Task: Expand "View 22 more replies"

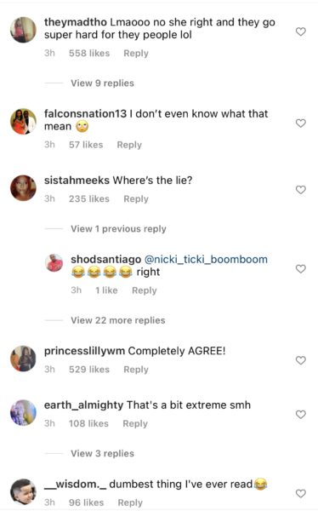Action: coord(118,320)
